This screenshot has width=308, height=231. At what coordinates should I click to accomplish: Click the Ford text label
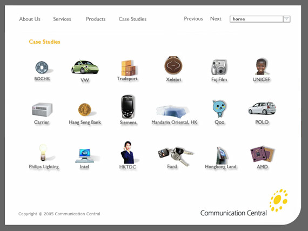(x=172, y=166)
